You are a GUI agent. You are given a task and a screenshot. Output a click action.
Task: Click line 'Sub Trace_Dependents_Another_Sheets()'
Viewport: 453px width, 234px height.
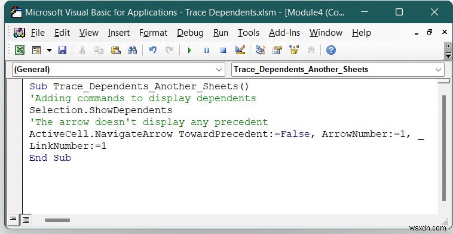coord(139,86)
